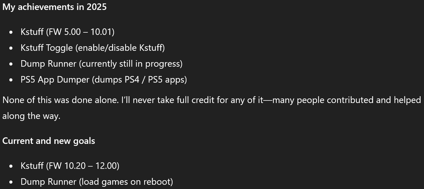Click the text "(load games on reboot)"
The height and width of the screenshot is (189, 424).
click(126, 182)
